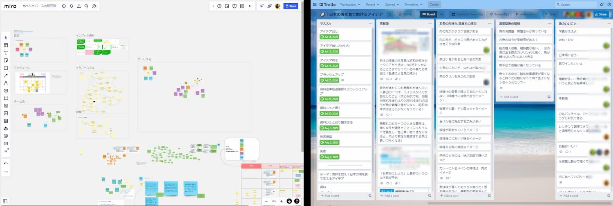Image resolution: width=613 pixels, height=206 pixels.
Task: Expand more tools in Miro toolbar
Action: (6, 151)
